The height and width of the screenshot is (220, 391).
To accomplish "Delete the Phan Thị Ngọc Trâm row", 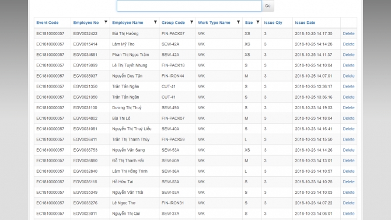I will (x=348, y=55).
